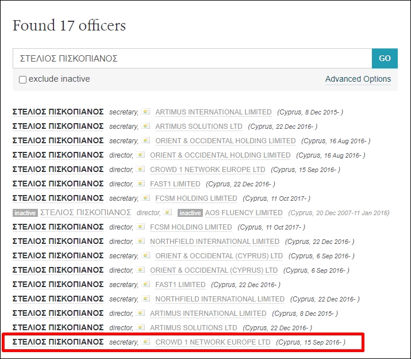Open CROWD 1 NETWORK EUROPE LTD secretary entry
Viewport: 411px width, 359px height.
(x=213, y=342)
